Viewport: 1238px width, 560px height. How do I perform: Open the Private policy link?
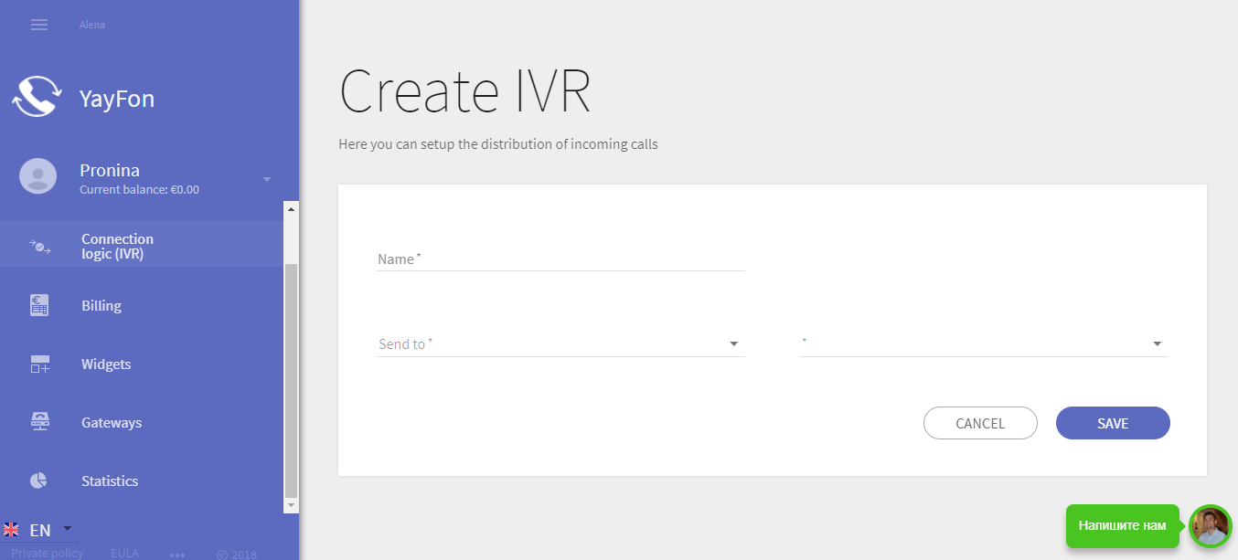[48, 554]
